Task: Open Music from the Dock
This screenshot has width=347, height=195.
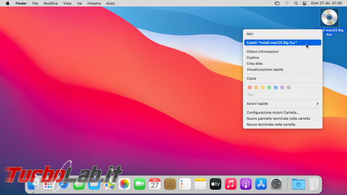Action: coord(231,184)
